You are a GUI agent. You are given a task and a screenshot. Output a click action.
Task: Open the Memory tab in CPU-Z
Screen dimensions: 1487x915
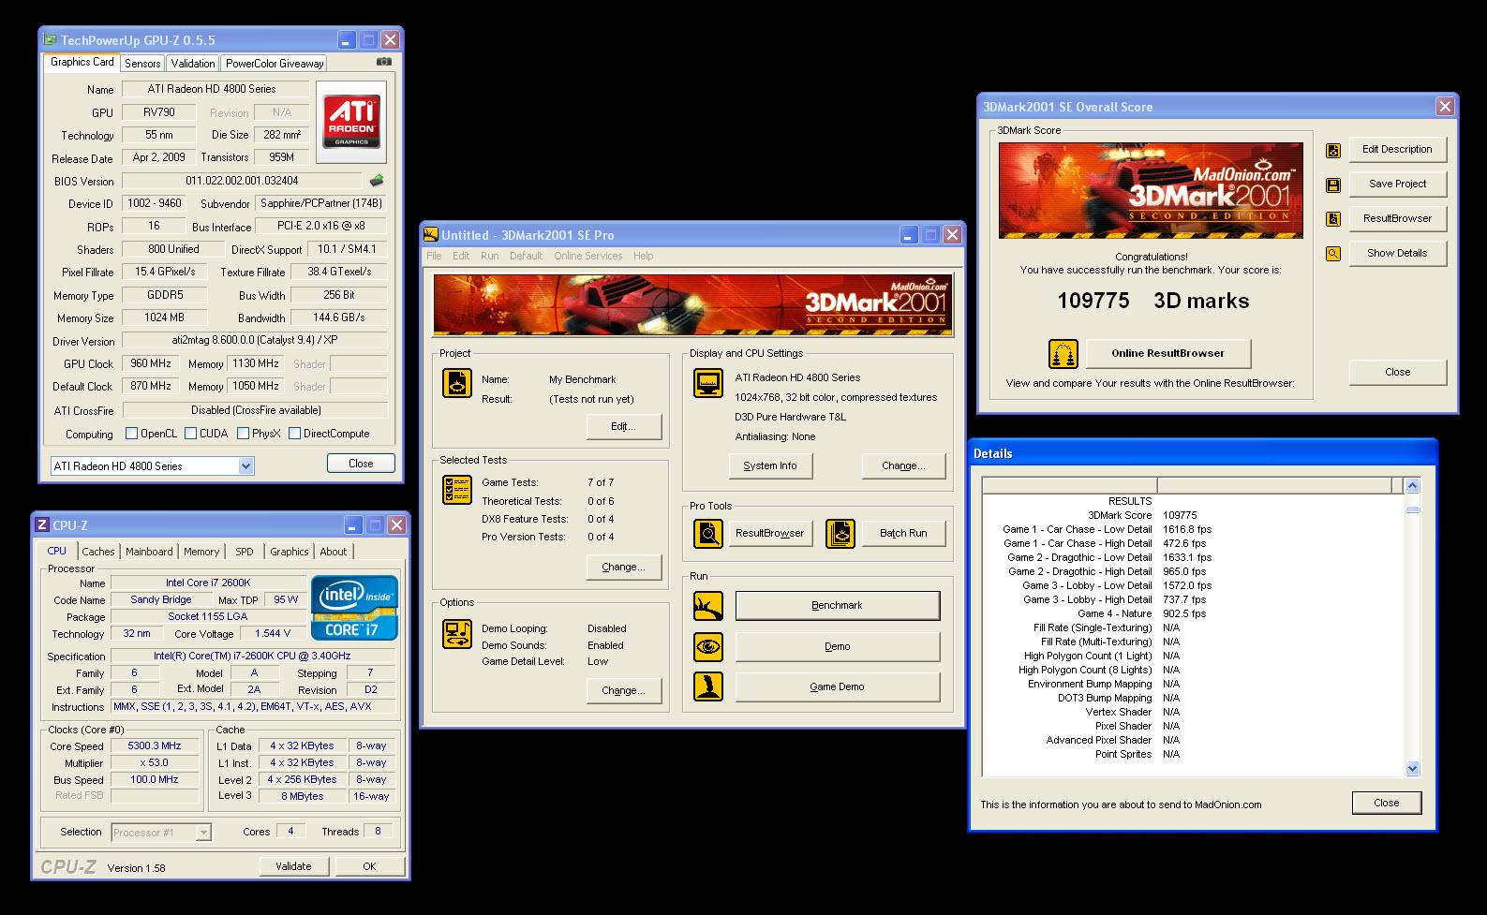[201, 552]
